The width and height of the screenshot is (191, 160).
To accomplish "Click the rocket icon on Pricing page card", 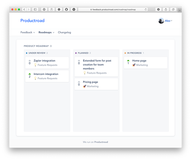I will tap(85, 86).
